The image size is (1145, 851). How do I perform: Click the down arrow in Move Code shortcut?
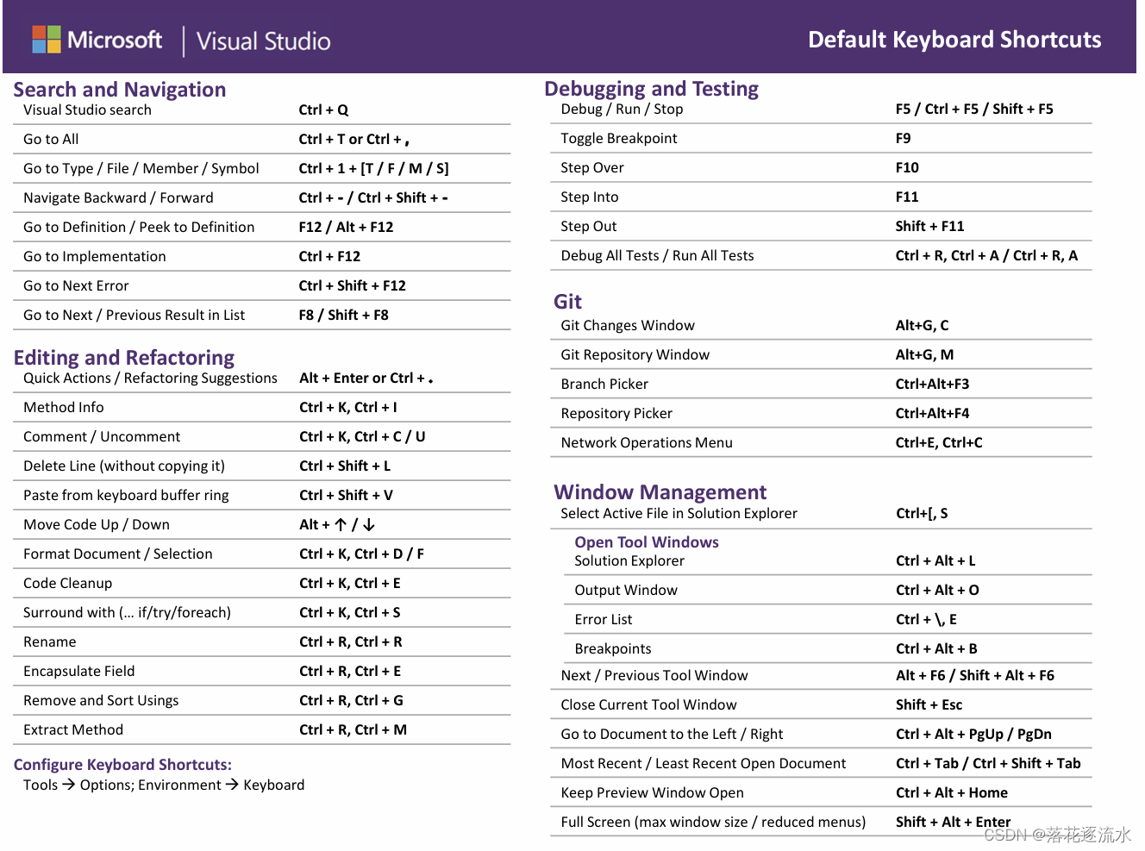tap(369, 524)
